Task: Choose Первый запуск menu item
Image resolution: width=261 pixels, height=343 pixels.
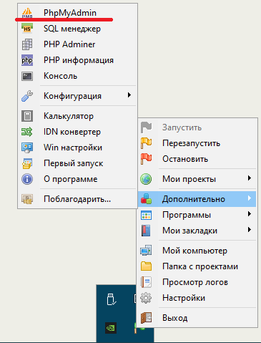Action: (77, 163)
